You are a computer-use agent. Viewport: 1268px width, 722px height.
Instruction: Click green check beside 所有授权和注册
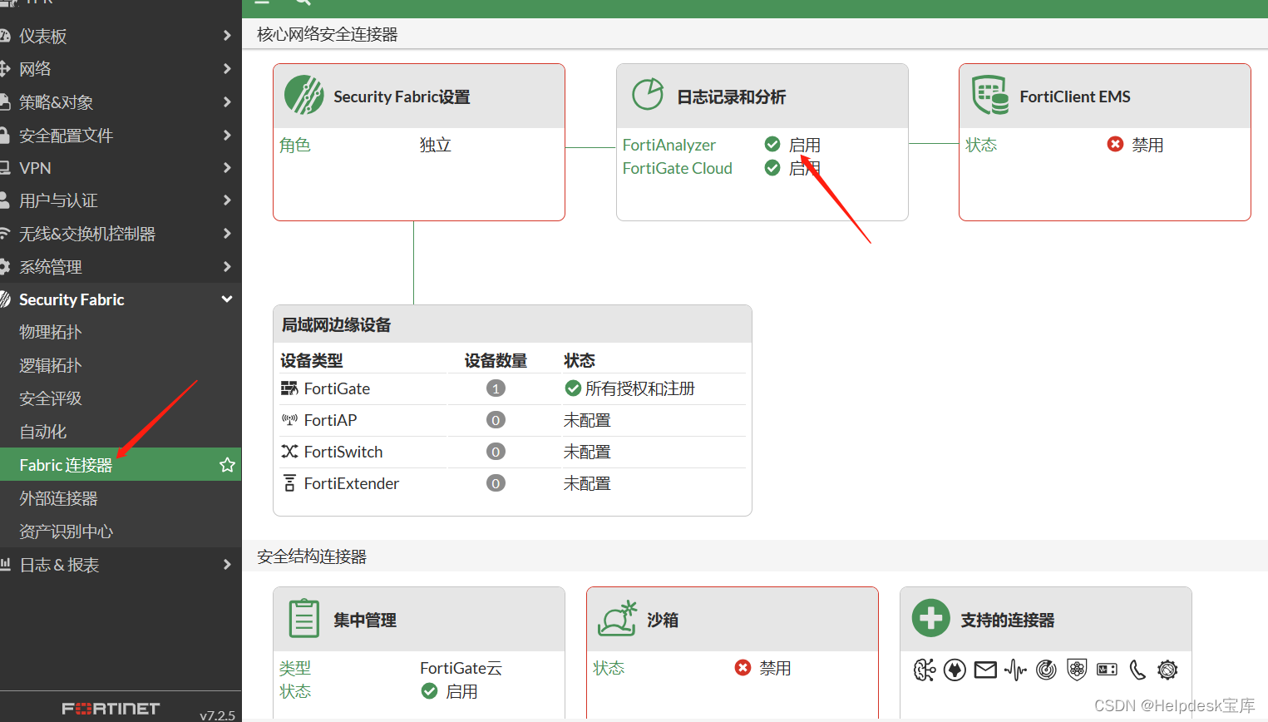(573, 388)
